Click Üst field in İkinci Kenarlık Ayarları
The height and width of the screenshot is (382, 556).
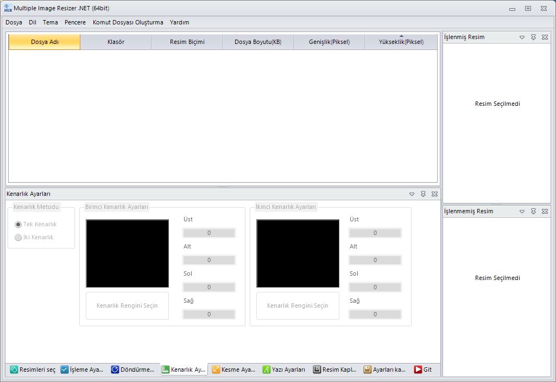click(375, 233)
